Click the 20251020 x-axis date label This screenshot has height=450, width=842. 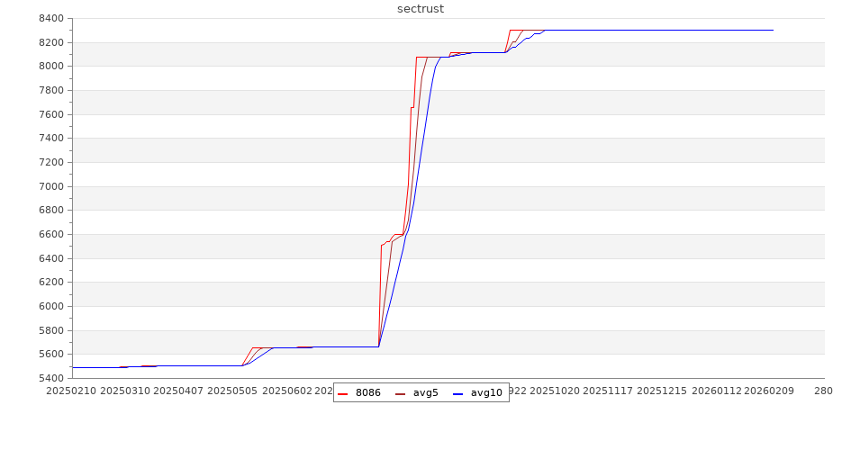coord(555,391)
